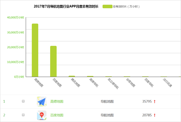Screen dimensions: 181x122
Task: Click the 谷歌地图 x-axis label
Action: click(131, 82)
